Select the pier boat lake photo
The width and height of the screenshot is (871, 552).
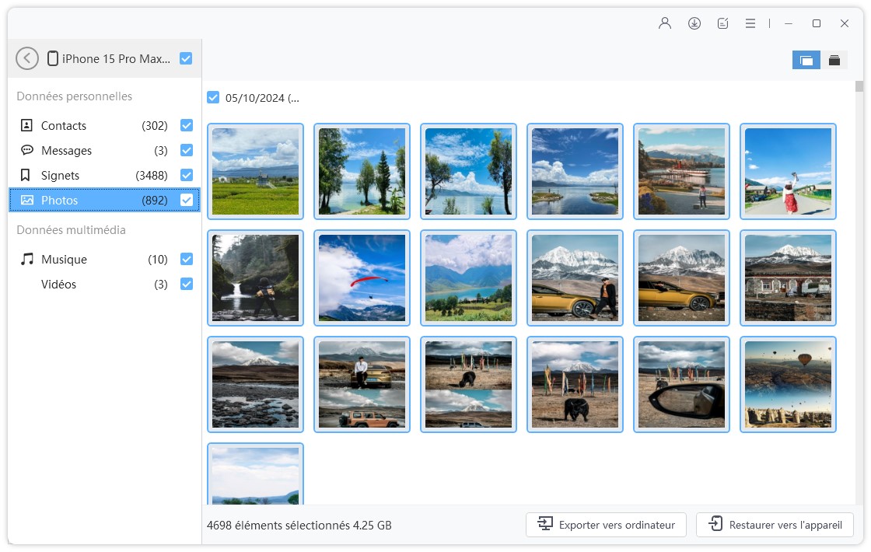tap(681, 172)
